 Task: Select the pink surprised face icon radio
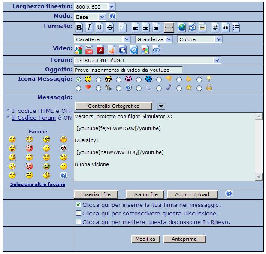(x=118, y=79)
